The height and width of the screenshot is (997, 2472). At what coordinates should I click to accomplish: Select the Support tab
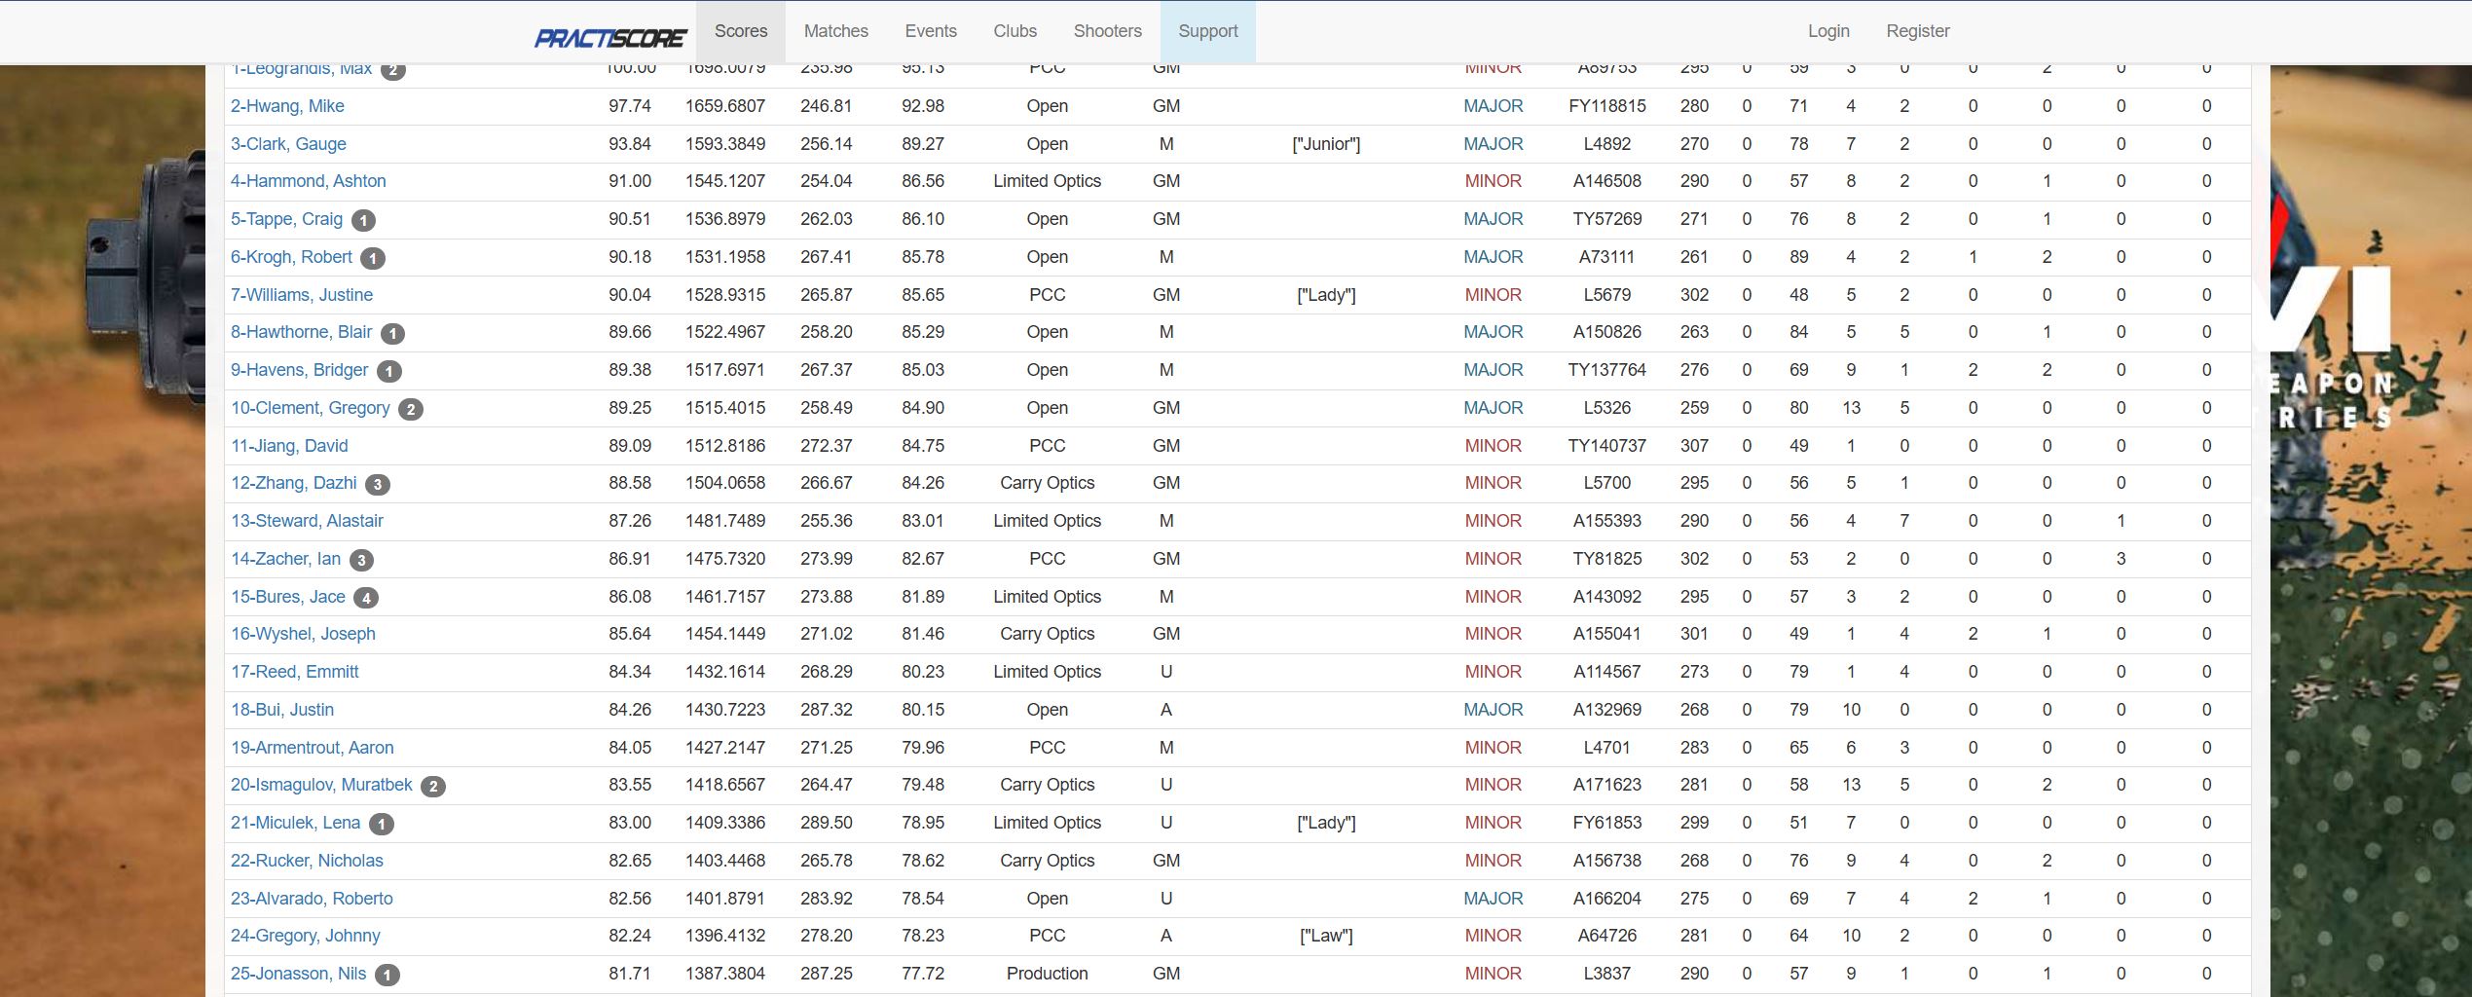tap(1208, 31)
